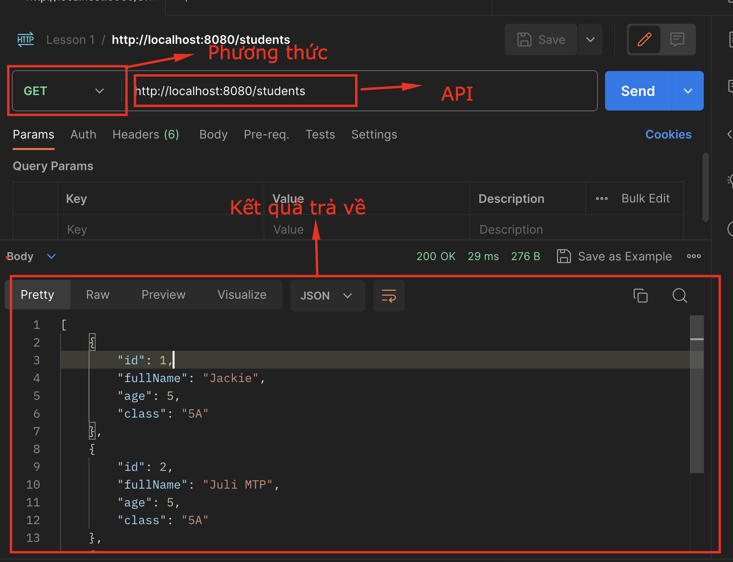Open the Cookies link

coord(668,135)
